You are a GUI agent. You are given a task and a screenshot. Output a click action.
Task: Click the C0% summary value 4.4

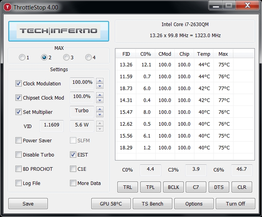tap(151, 170)
